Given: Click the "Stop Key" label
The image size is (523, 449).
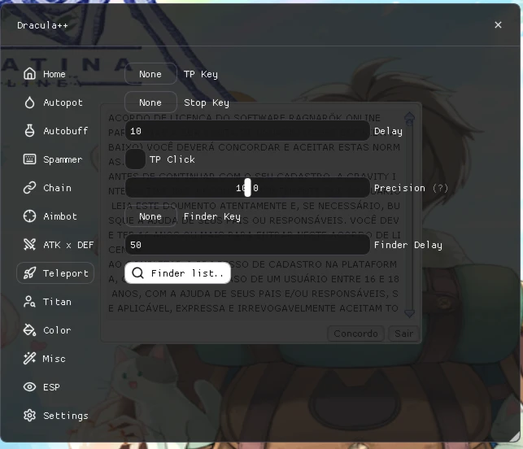Looking at the screenshot, I should (207, 102).
